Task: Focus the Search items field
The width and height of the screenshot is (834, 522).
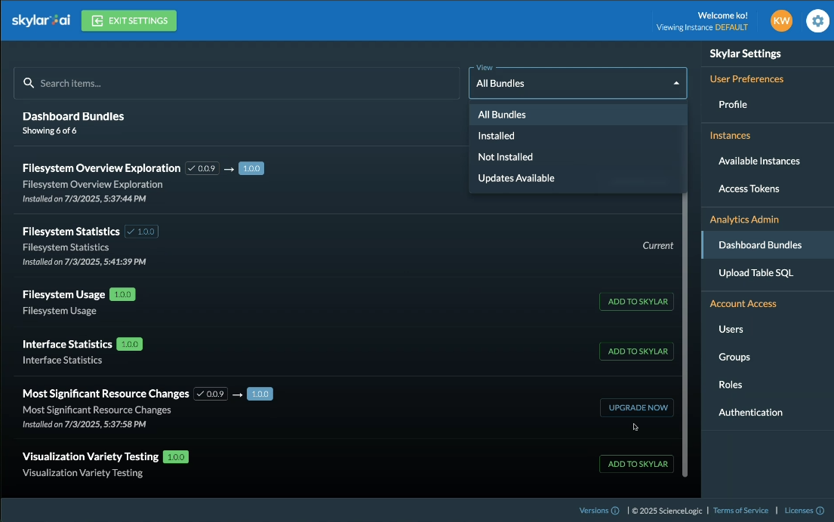Action: pyautogui.click(x=237, y=83)
